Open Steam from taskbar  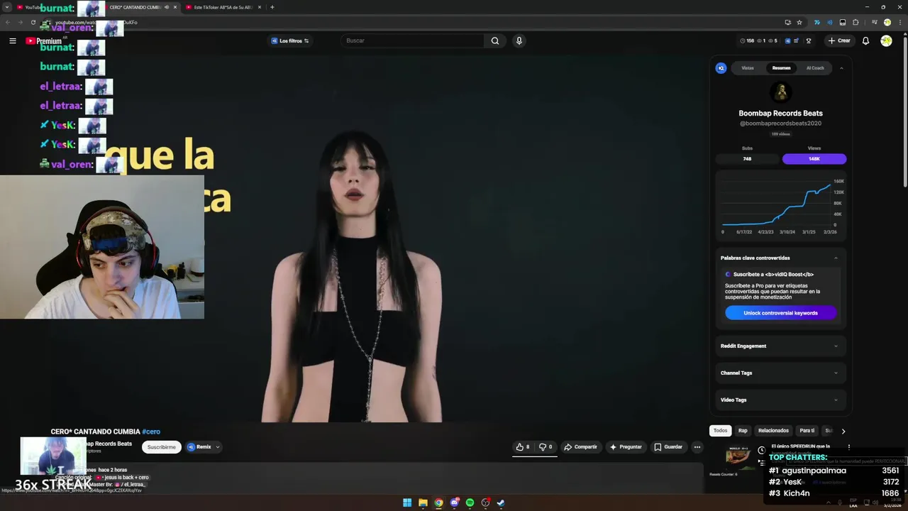(x=501, y=502)
